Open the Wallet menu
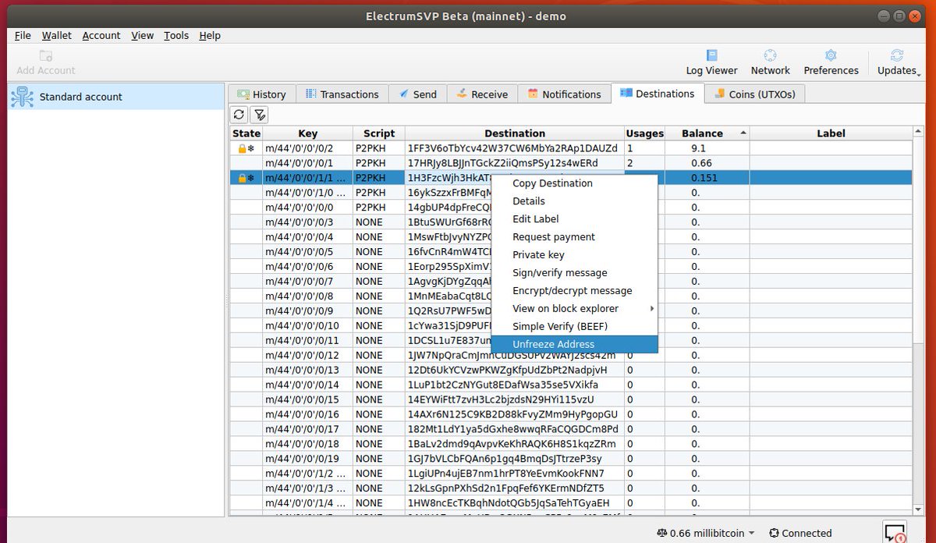 pyautogui.click(x=57, y=35)
